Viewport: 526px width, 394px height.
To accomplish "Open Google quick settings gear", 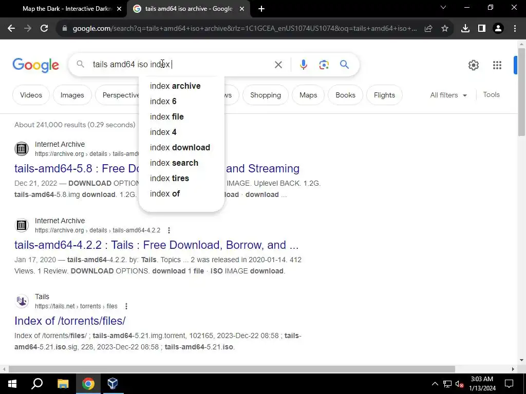I will click(474, 65).
